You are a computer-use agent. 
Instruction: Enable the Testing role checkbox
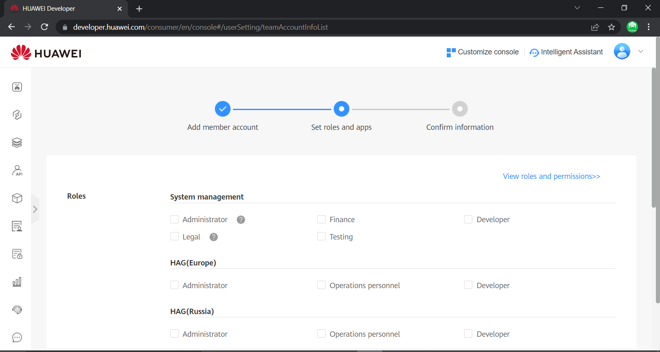pos(321,237)
